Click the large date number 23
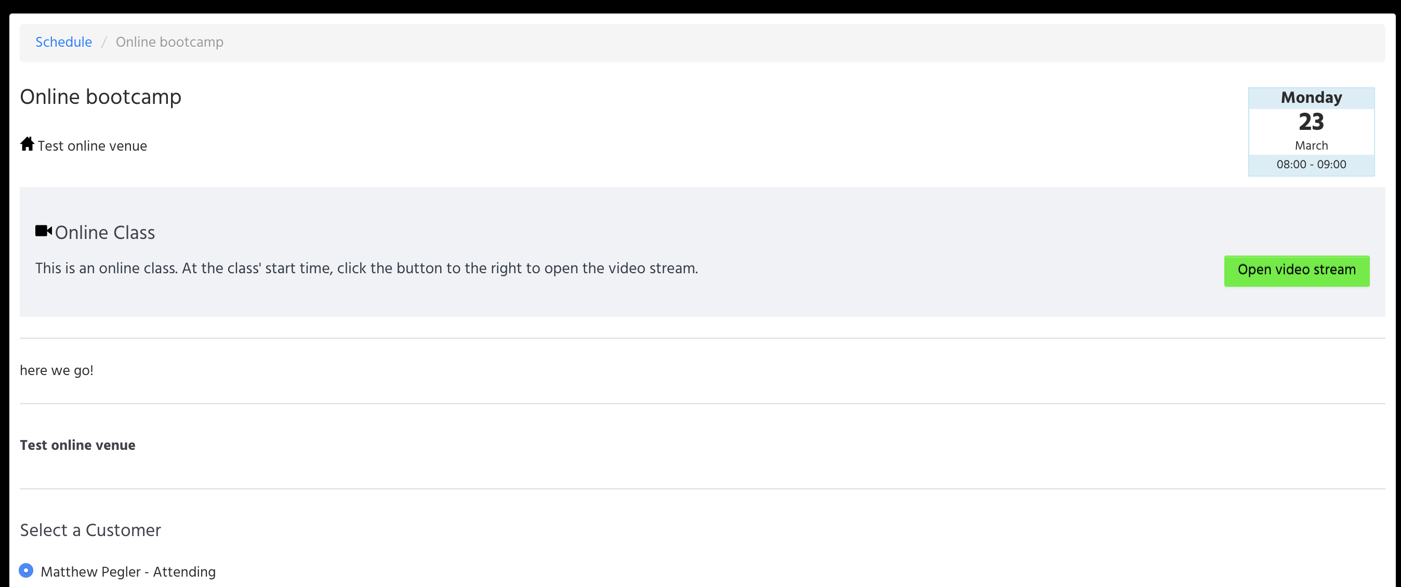The height and width of the screenshot is (587, 1401). coord(1311,122)
